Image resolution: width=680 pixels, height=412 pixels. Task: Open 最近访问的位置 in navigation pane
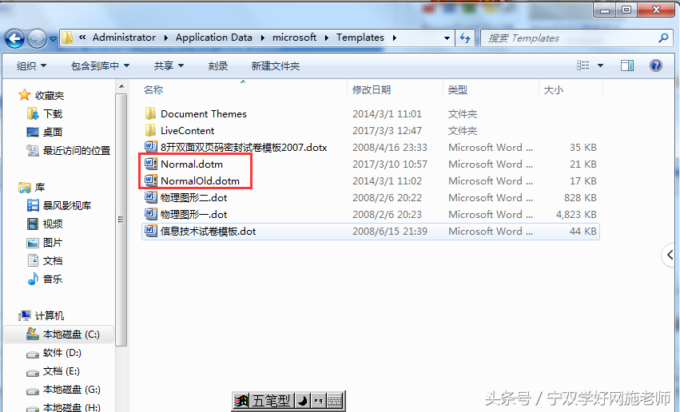coord(77,151)
